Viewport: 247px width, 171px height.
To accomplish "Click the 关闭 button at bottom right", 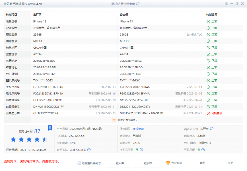I will tap(230, 163).
